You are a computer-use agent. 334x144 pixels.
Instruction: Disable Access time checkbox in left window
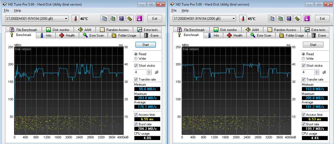point(136,115)
